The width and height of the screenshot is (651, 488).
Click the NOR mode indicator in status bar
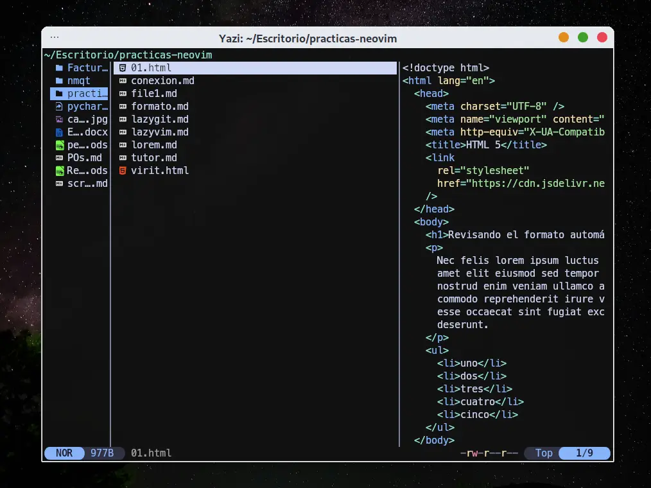64,453
